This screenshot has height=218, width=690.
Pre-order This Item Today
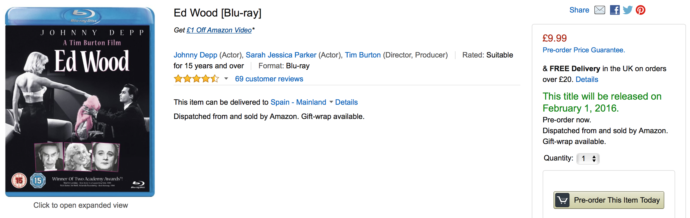coord(609,200)
